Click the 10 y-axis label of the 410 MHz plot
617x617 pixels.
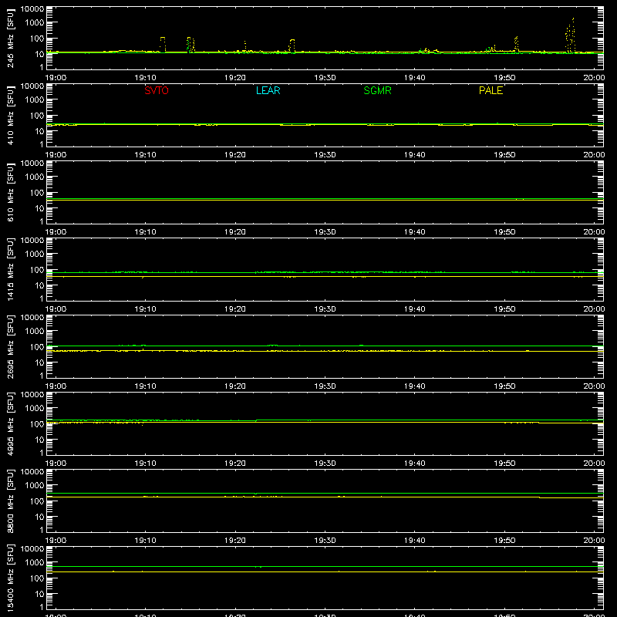(x=39, y=131)
